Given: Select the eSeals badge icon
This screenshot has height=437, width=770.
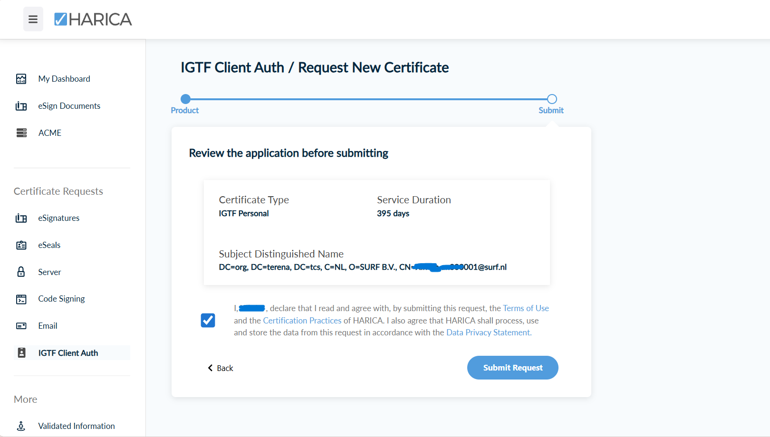Looking at the screenshot, I should (x=21, y=245).
